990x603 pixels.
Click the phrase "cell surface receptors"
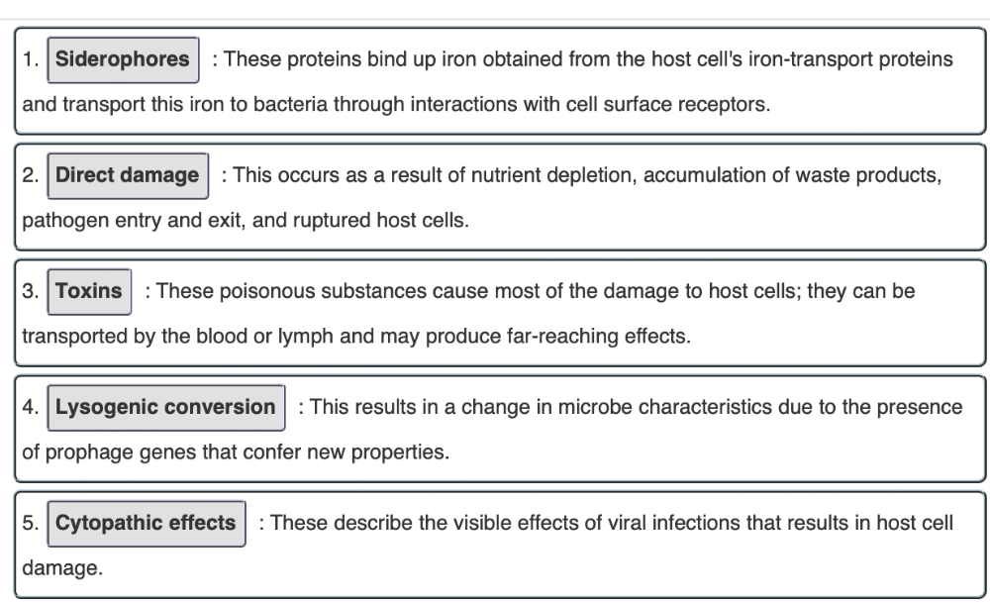point(683,104)
